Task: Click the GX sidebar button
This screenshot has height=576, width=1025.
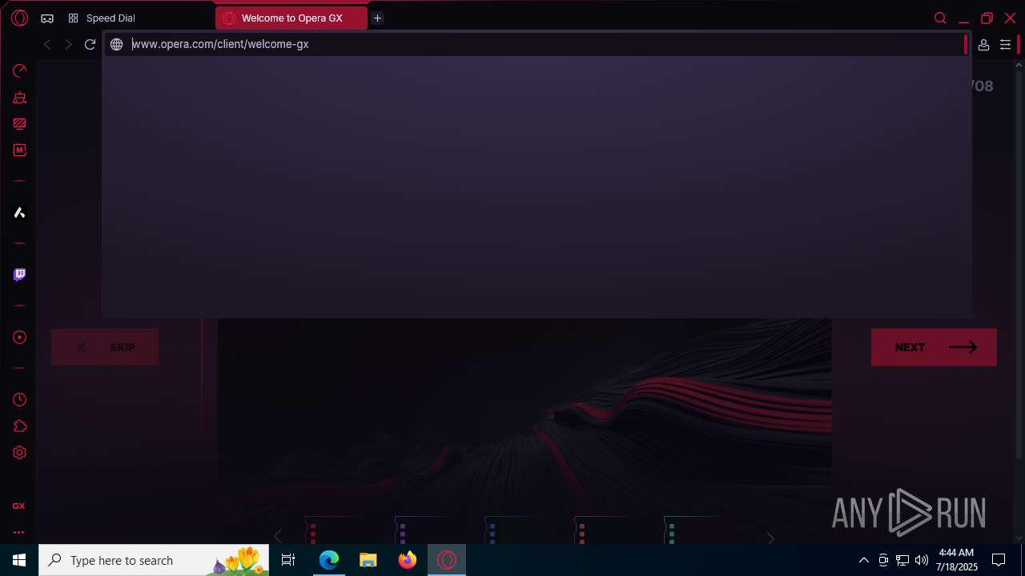Action: (18, 506)
